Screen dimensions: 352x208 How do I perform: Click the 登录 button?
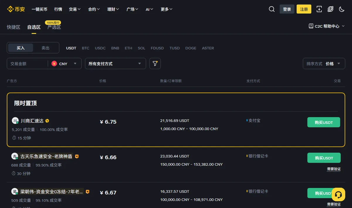click(x=287, y=9)
